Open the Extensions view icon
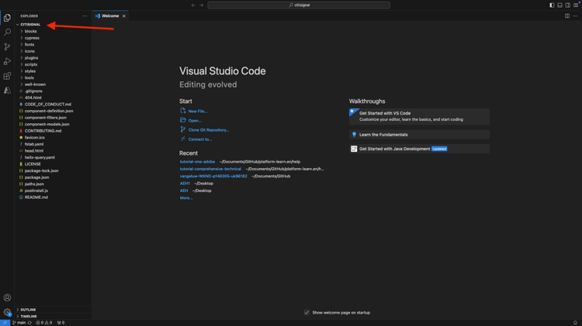Viewport: 582px width, 326px height. point(7,76)
